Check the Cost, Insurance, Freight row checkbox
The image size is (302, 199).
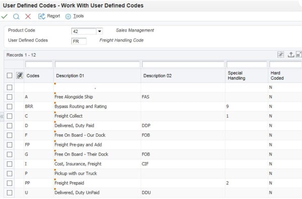point(10,164)
